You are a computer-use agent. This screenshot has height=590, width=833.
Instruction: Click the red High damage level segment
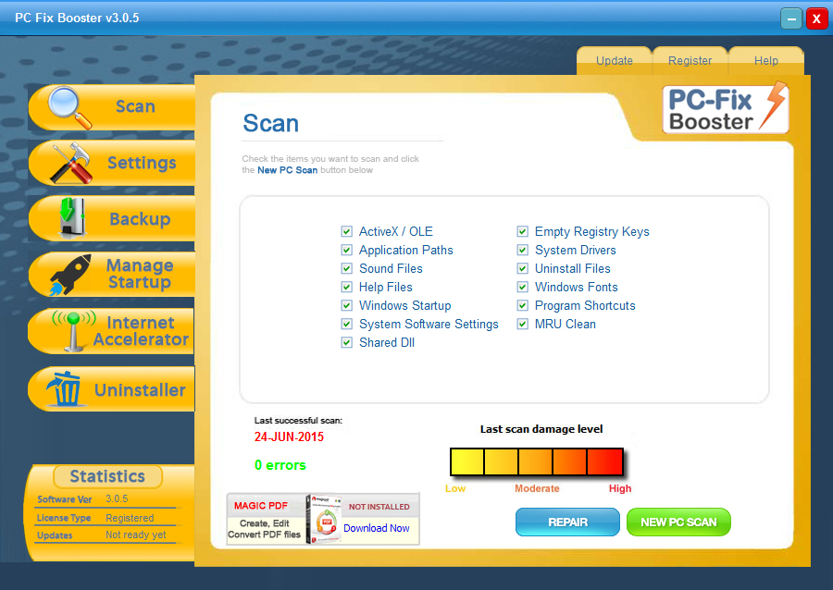604,461
